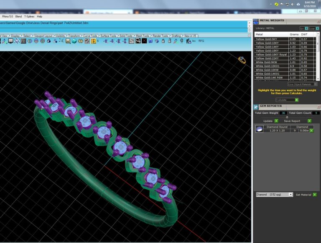Select the Yellow Gold:18KY Royal row

285,55
